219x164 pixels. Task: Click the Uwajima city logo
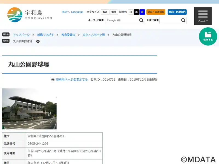[x=30, y=15]
